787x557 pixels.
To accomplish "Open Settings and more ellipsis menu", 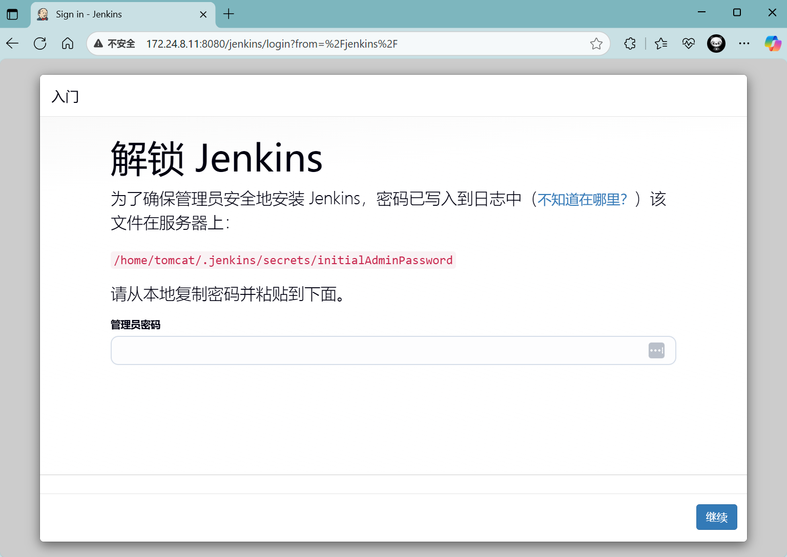I will 744,44.
